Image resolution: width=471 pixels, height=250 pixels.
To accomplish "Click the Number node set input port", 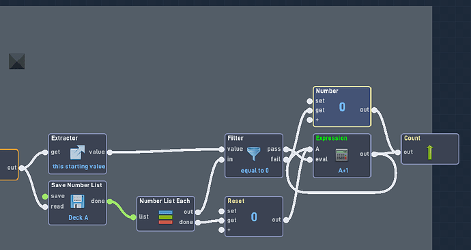I will [x=310, y=101].
